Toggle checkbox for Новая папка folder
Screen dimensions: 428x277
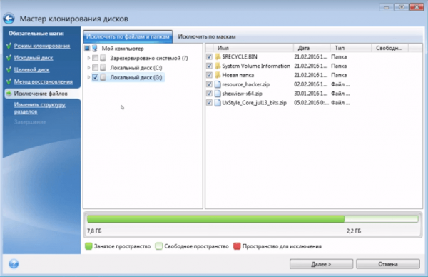209,75
